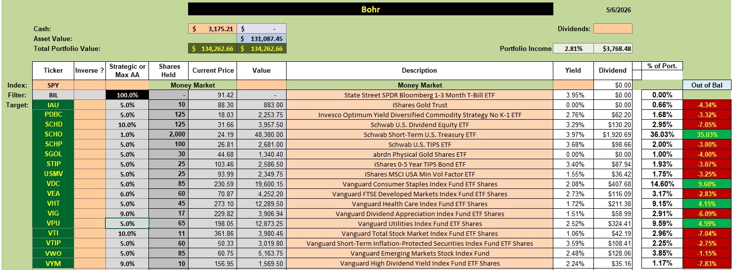Click the Out of Bal header cell

[x=707, y=85]
